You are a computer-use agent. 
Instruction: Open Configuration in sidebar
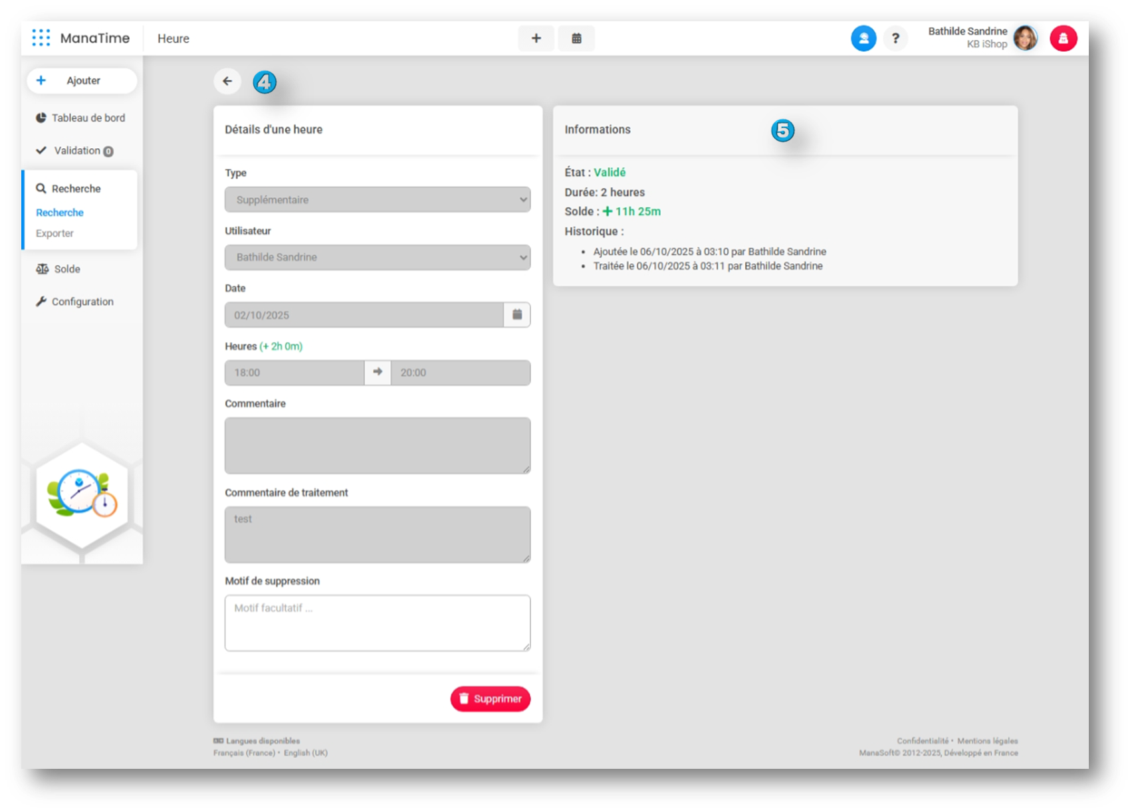(82, 302)
